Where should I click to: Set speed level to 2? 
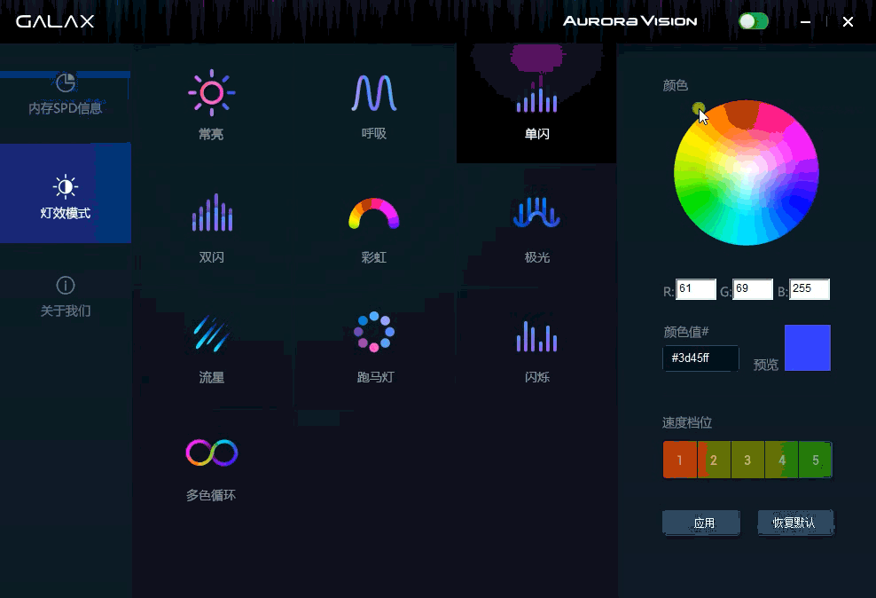point(714,460)
